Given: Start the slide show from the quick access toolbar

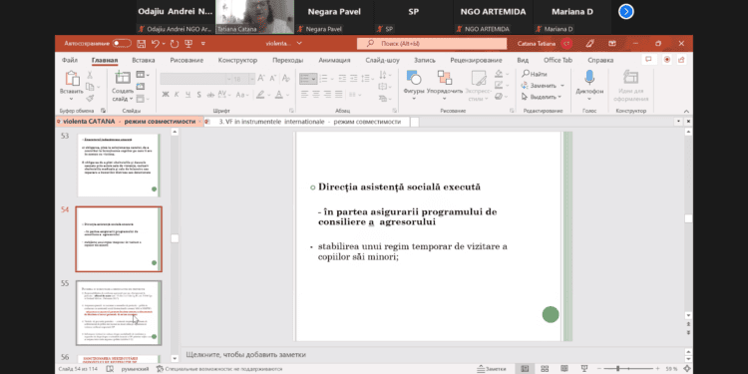Looking at the screenshot, I should 188,44.
